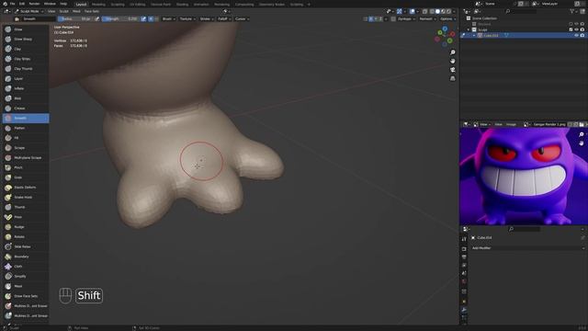Select the Boundary brush
The image size is (588, 331).
tap(26, 257)
